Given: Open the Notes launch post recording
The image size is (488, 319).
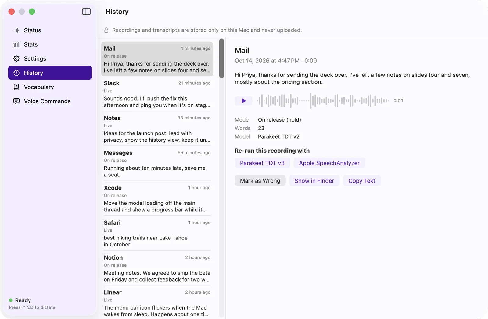Looking at the screenshot, I should coord(157,129).
